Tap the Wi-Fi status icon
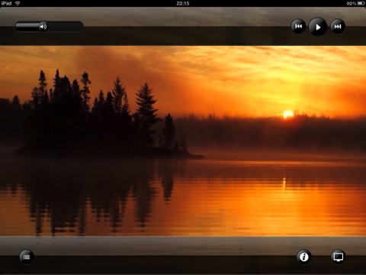 [x=18, y=3]
